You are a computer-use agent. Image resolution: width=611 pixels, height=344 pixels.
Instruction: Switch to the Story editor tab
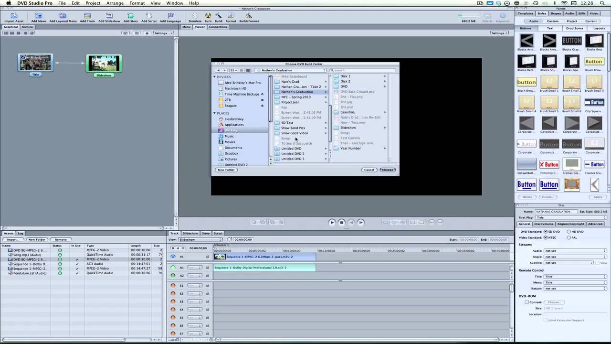pyautogui.click(x=206, y=233)
